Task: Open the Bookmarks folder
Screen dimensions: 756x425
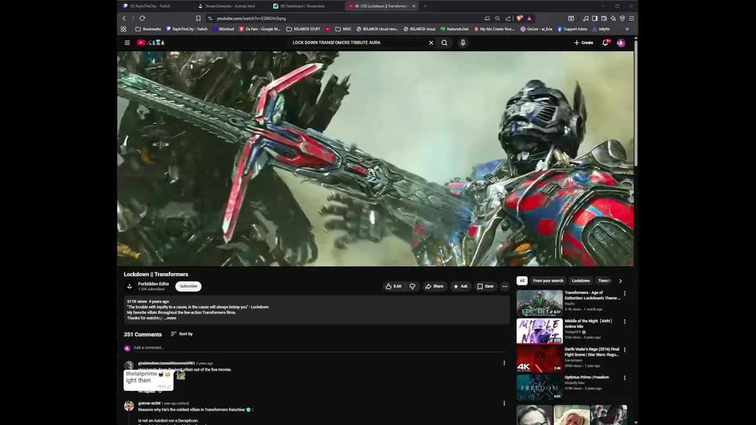Action: click(x=148, y=29)
